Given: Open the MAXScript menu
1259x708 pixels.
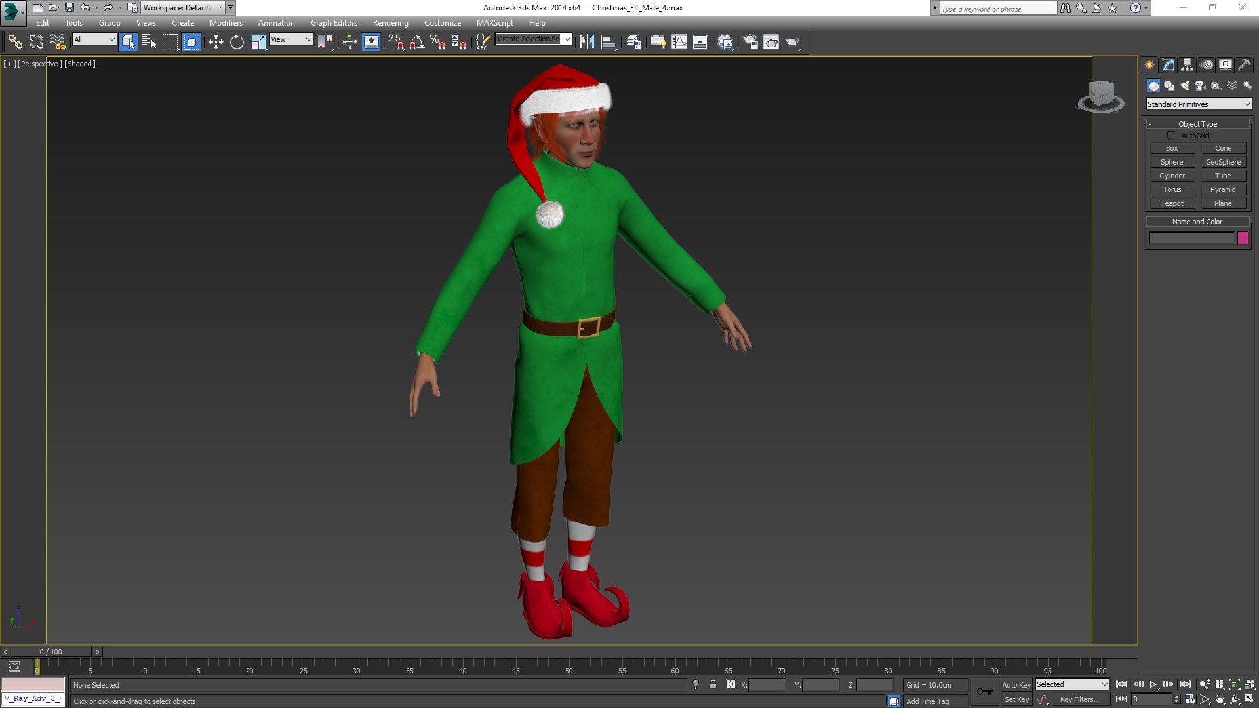Looking at the screenshot, I should pos(495,23).
